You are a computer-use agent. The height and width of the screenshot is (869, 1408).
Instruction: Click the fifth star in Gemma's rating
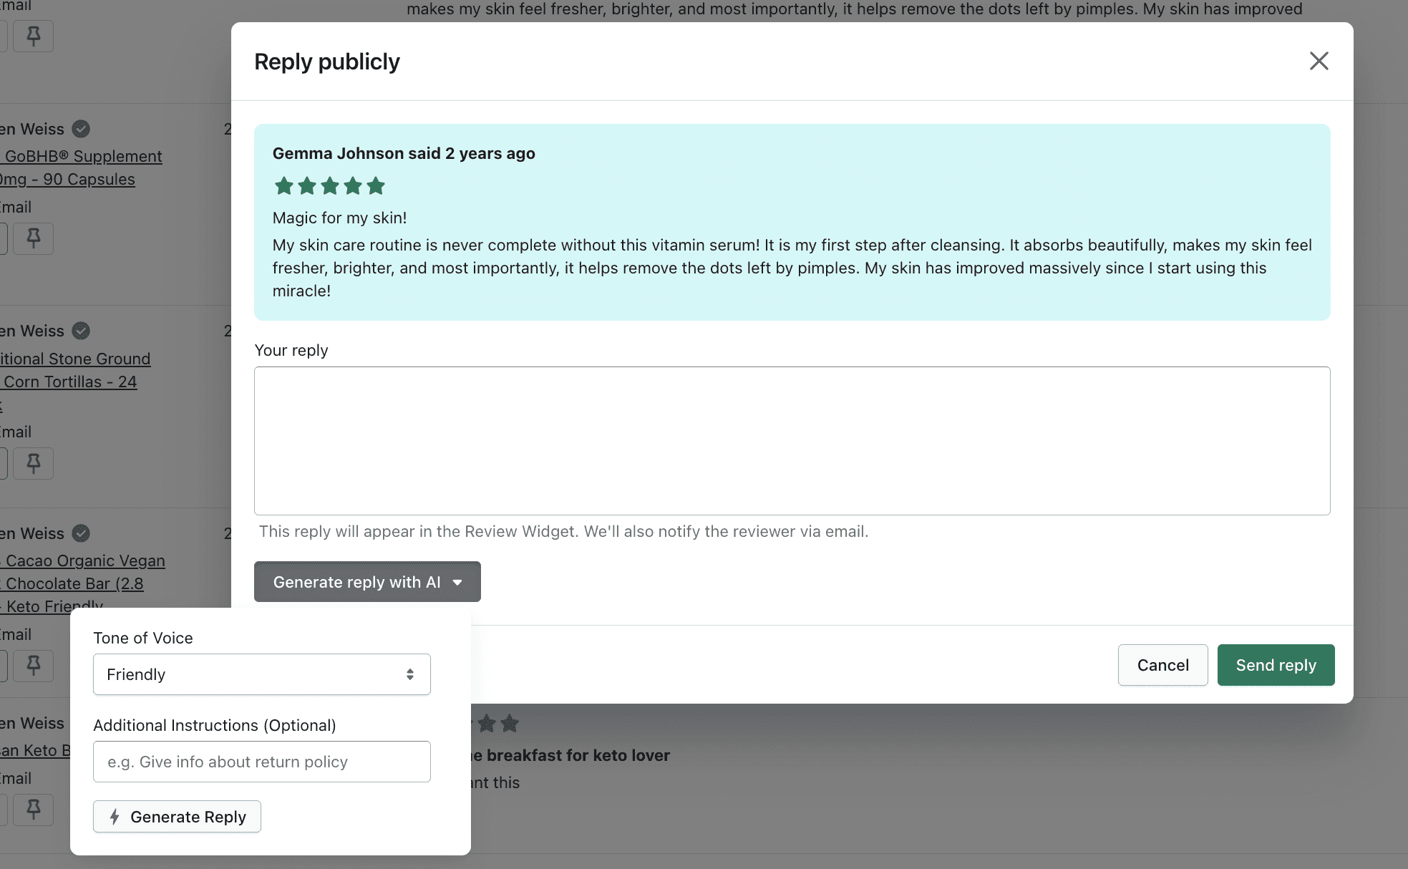pyautogui.click(x=376, y=186)
